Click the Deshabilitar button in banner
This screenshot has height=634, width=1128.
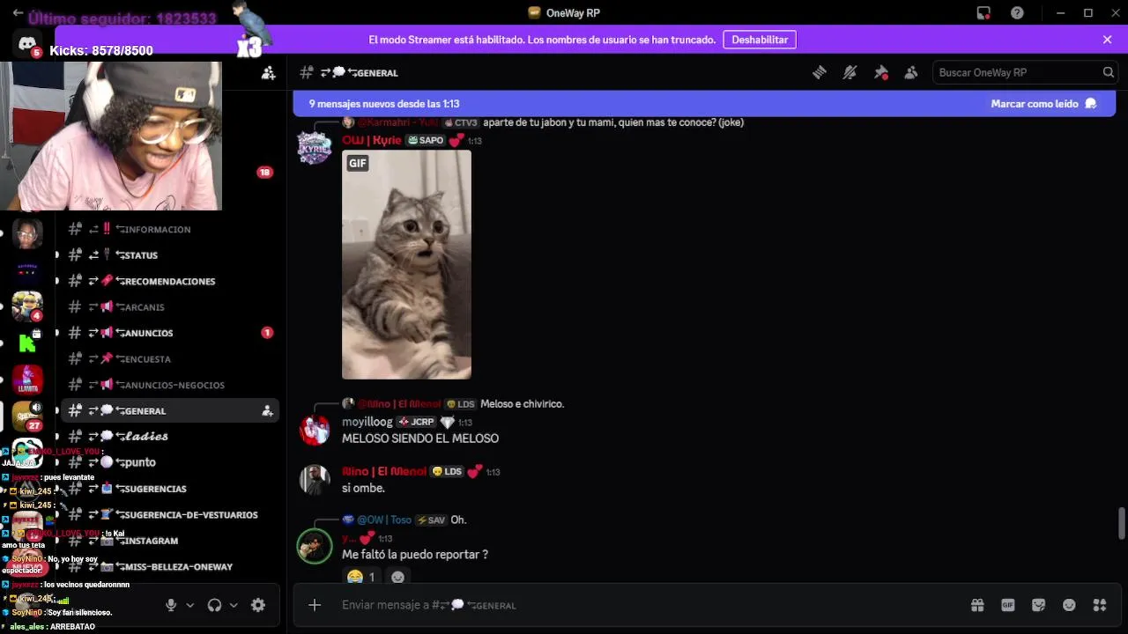click(760, 40)
